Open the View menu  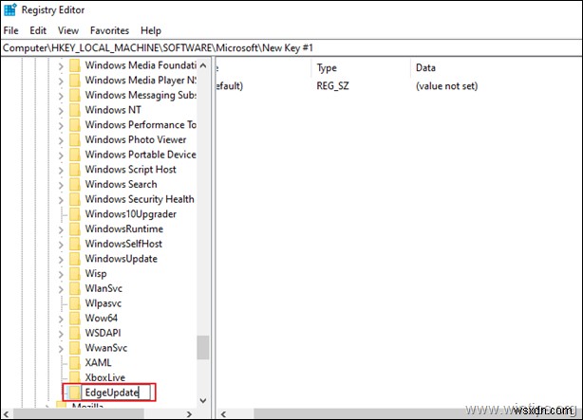point(68,30)
